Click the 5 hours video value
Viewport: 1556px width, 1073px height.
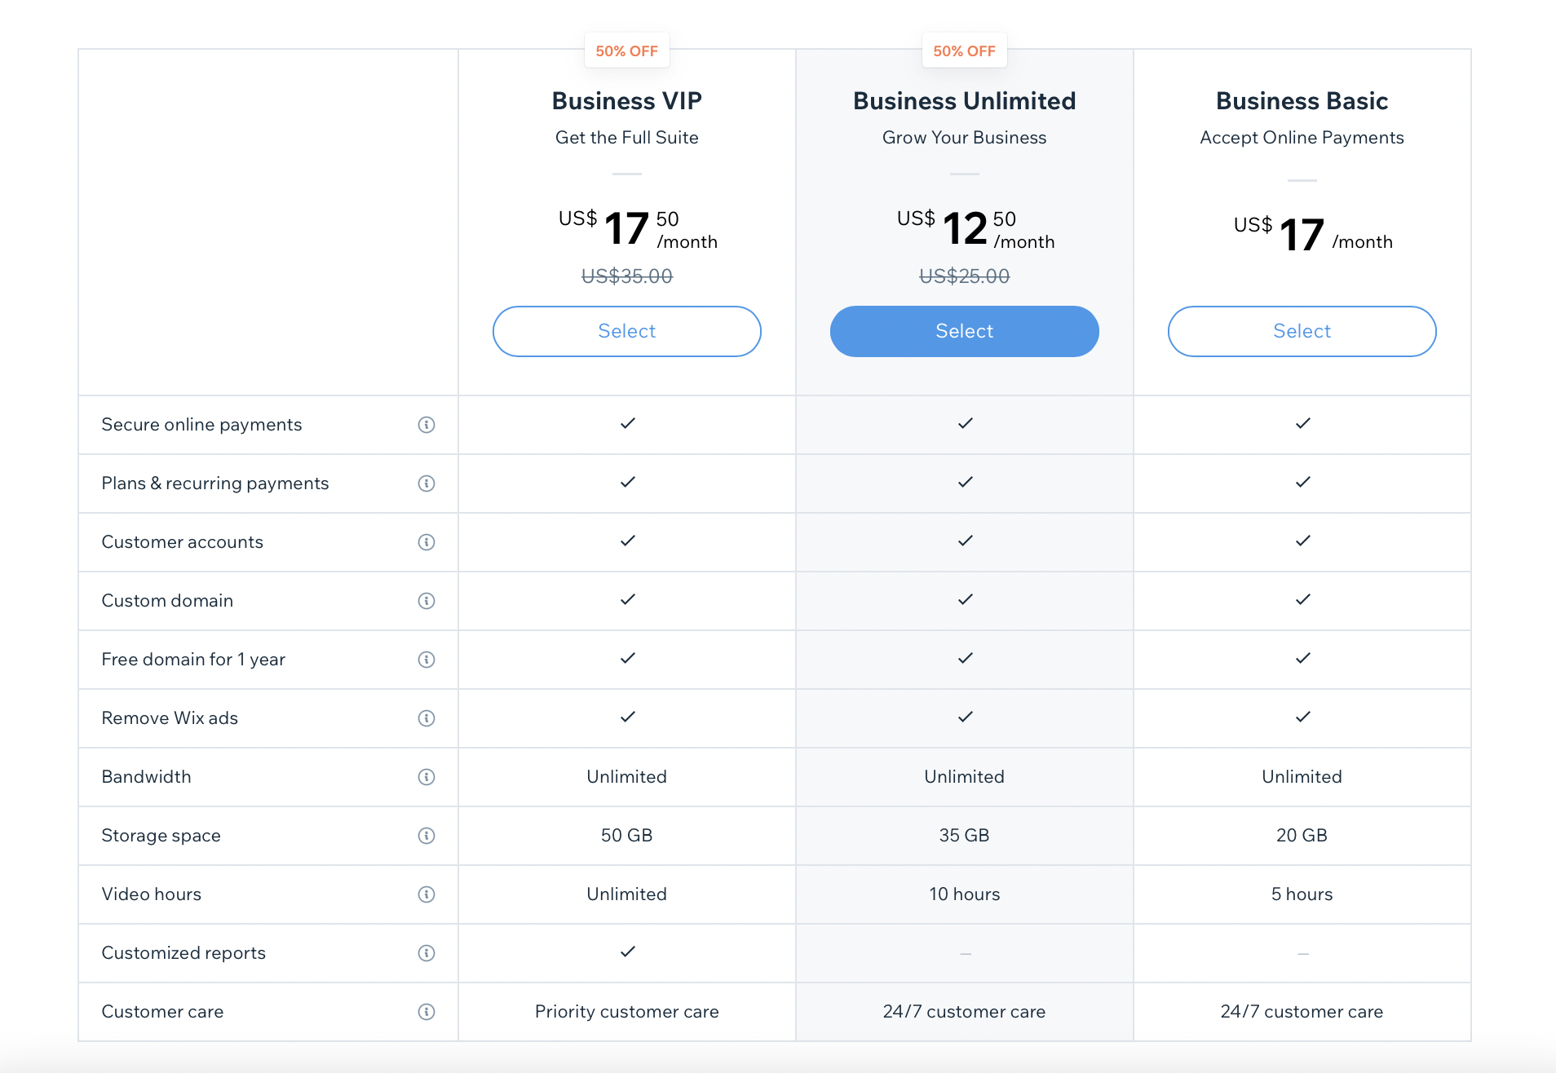point(1302,894)
